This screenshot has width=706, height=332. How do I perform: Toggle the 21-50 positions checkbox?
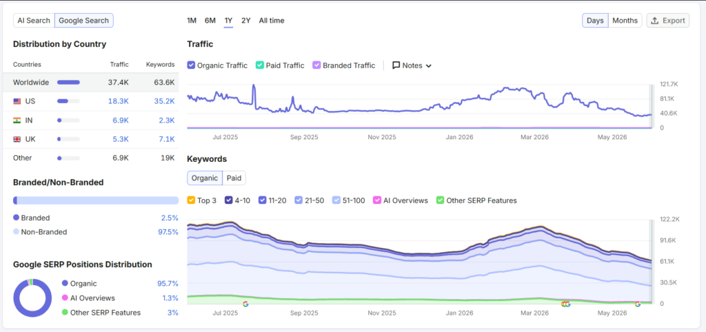[299, 200]
